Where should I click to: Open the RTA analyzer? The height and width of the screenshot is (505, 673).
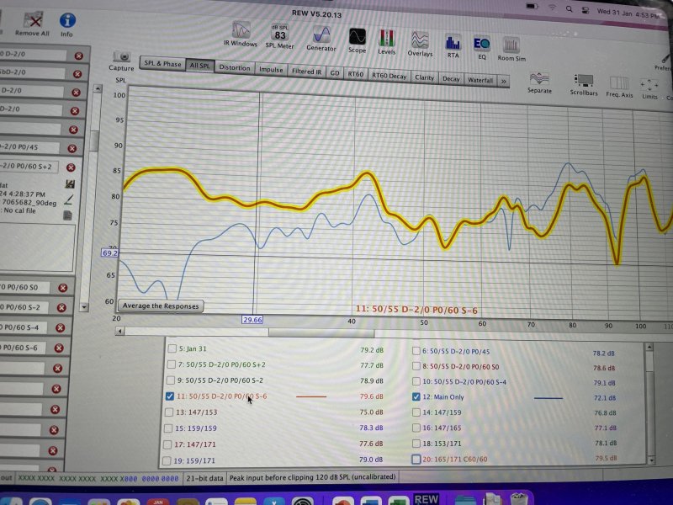453,43
